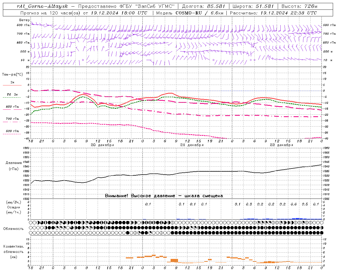
Task: Click the 500 гПа temperature legend entry
Action: tap(12, 131)
